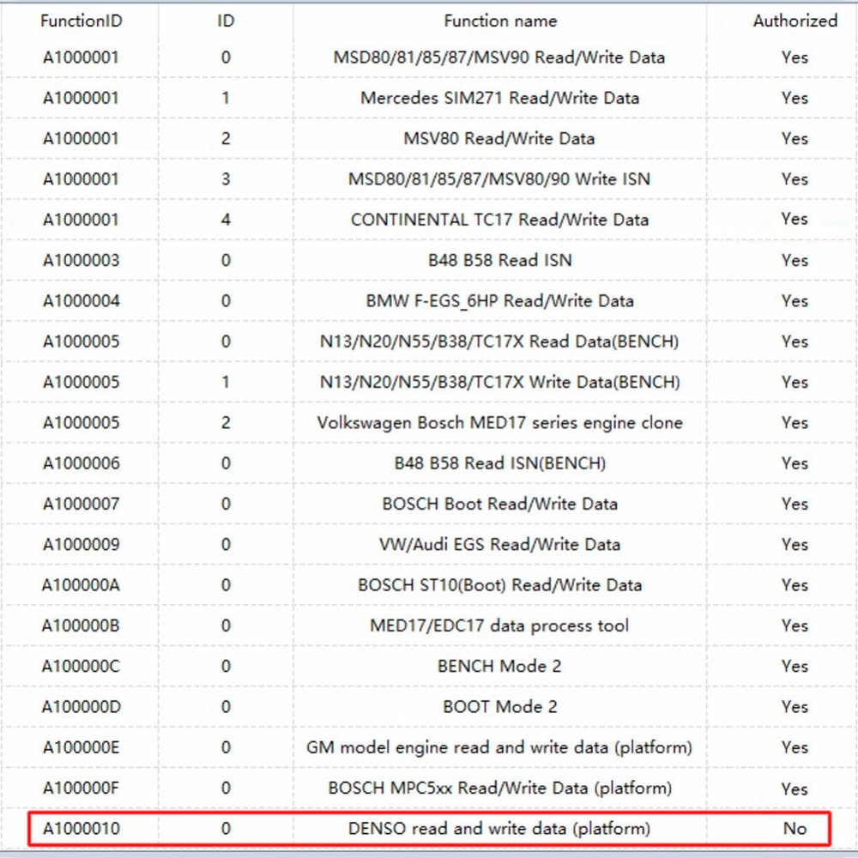Click ID 2 in Volkswagen Bosch MED17 row
Image resolution: width=858 pixels, height=858 pixels.
[226, 422]
